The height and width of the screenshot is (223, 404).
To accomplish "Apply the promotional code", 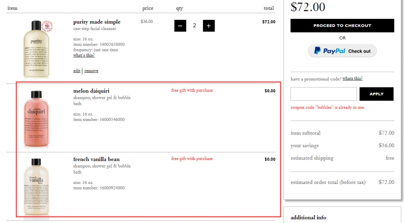I will (x=376, y=94).
